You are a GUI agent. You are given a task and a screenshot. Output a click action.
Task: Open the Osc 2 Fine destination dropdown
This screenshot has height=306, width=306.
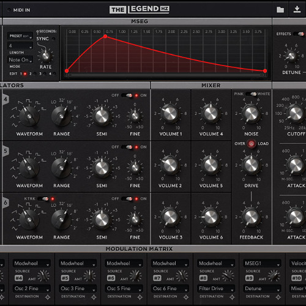pyautogui.click(x=32, y=288)
